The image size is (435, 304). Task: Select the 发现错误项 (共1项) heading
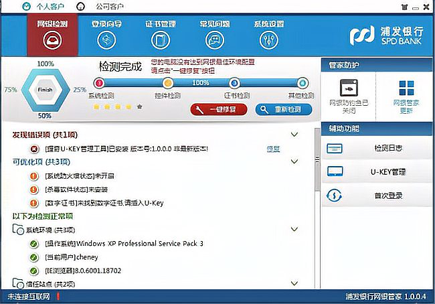(45, 135)
